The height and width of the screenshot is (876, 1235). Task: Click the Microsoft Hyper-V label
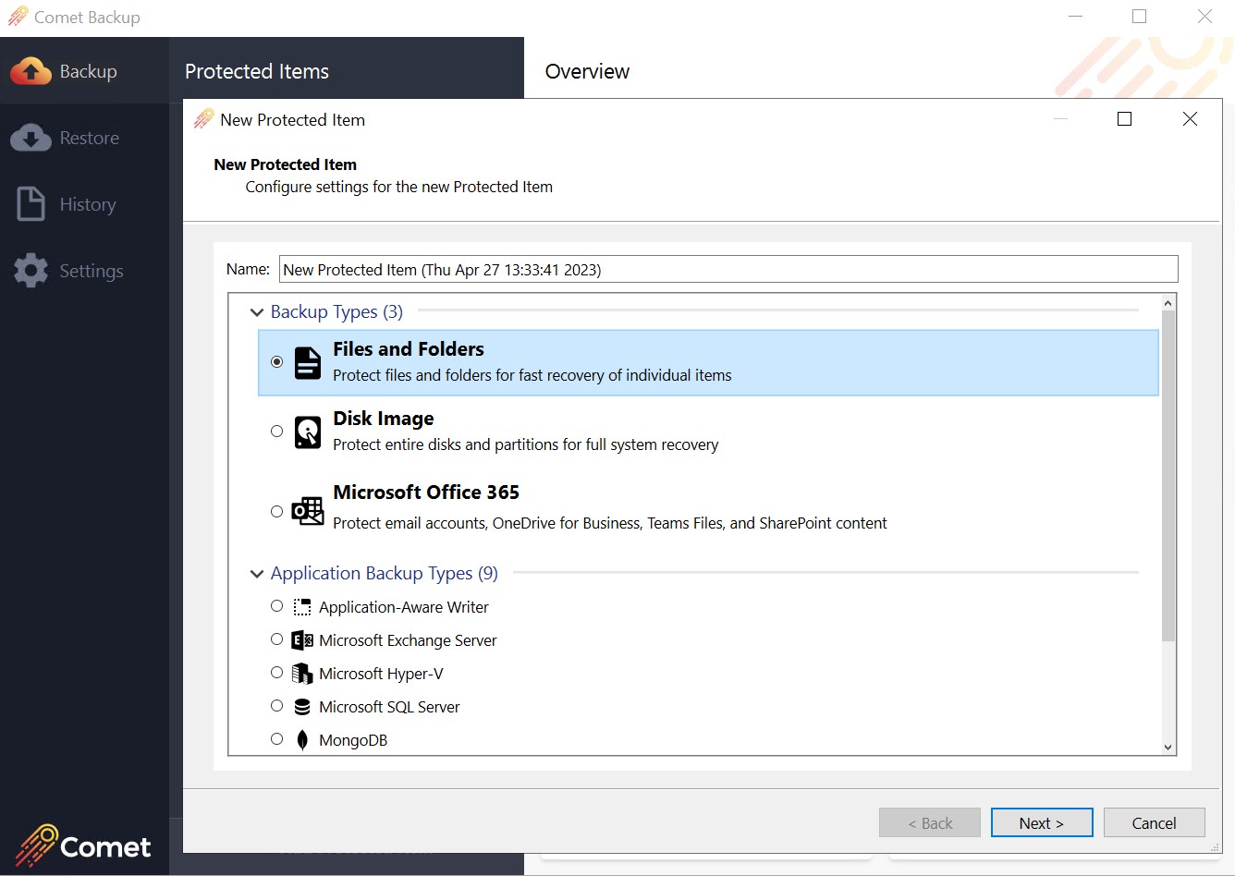pyautogui.click(x=381, y=674)
